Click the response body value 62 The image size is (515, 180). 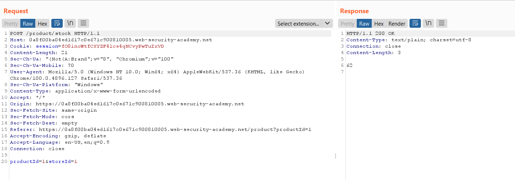tap(349, 65)
